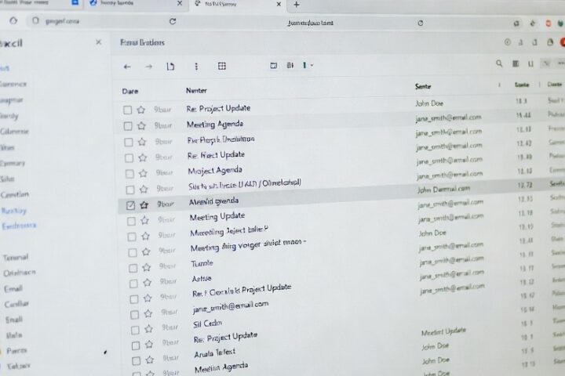Click the back arrow in the mail toolbar
565x376 pixels.
[127, 67]
